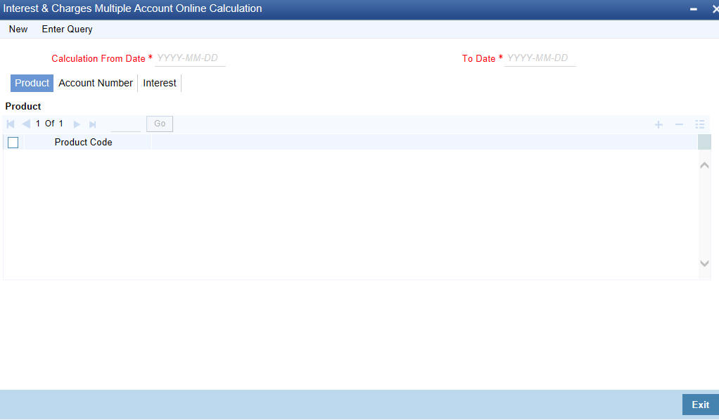Click Enter Query in the toolbar
The image size is (719, 420).
[x=67, y=29]
